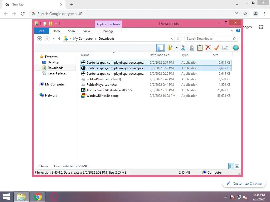Focus the Search Downloads field

(x=211, y=39)
